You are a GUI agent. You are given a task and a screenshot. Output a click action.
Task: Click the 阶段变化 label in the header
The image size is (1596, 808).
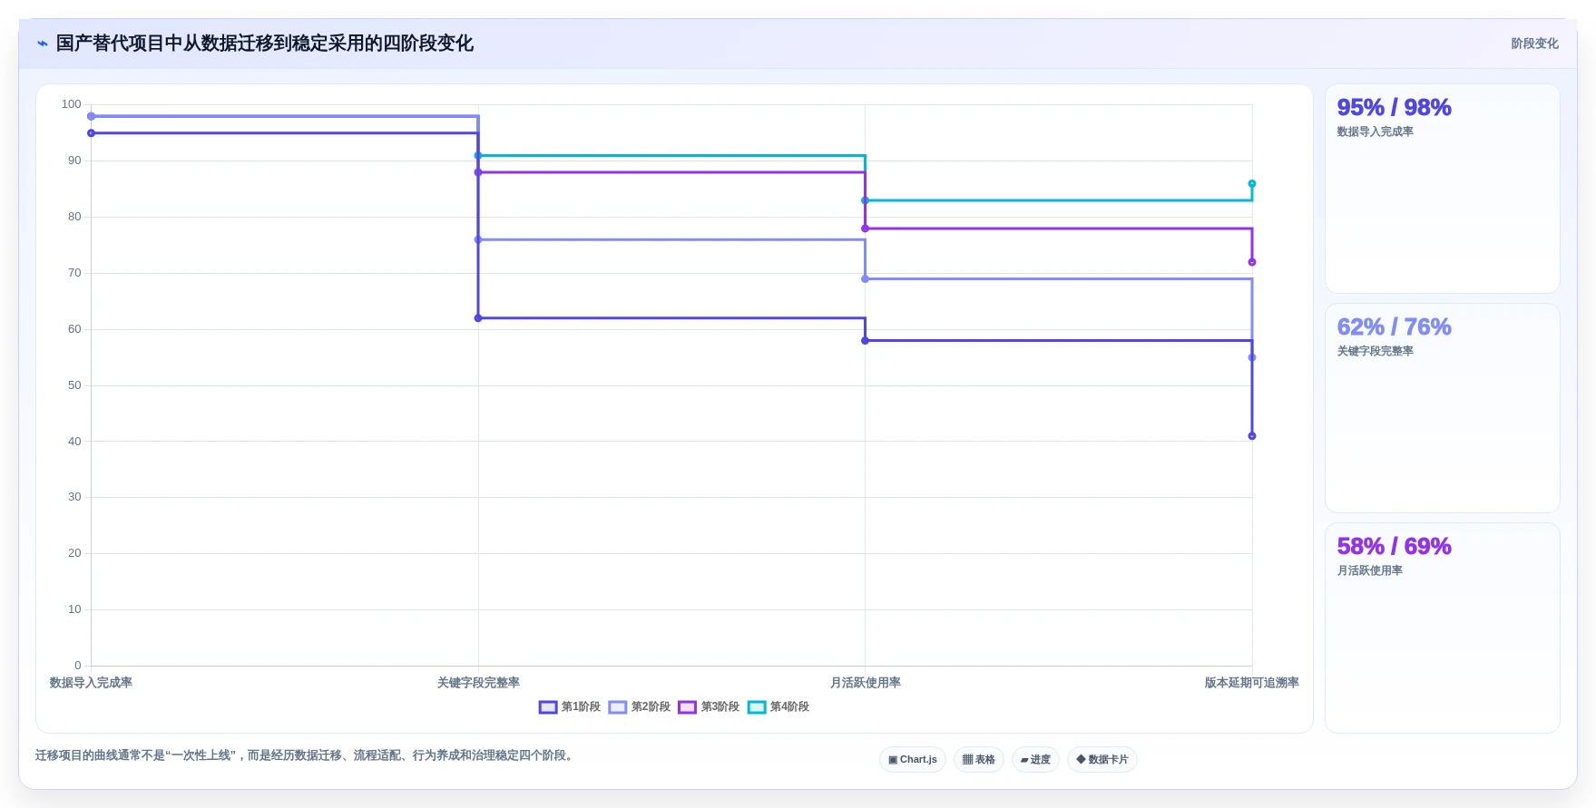[1534, 44]
